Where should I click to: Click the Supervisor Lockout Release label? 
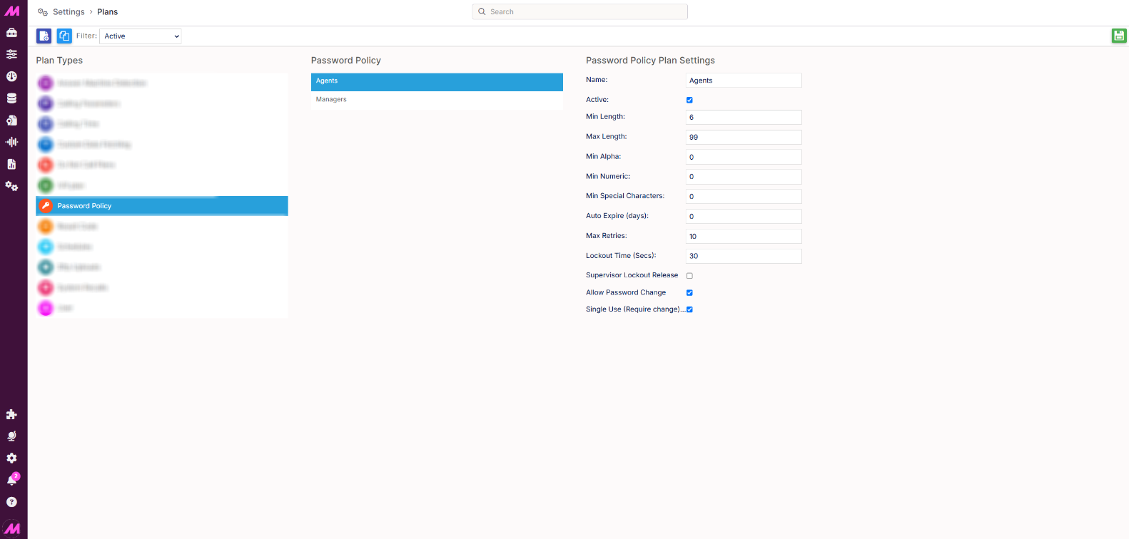tap(632, 275)
